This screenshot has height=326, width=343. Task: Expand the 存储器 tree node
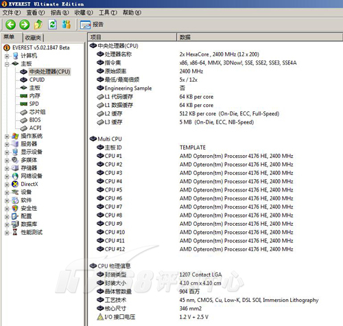pos(7,168)
